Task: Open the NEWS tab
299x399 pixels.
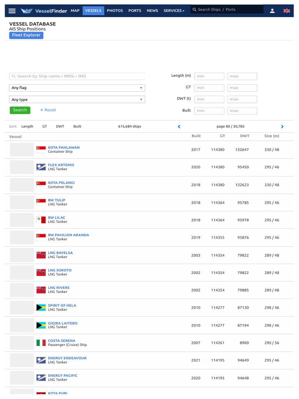Action: point(152,11)
